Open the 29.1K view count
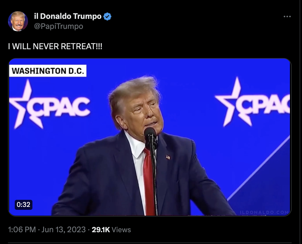Image resolution: width=302 pixels, height=244 pixels. 101,230
